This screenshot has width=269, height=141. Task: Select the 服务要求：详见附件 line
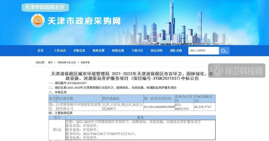(x=82, y=130)
